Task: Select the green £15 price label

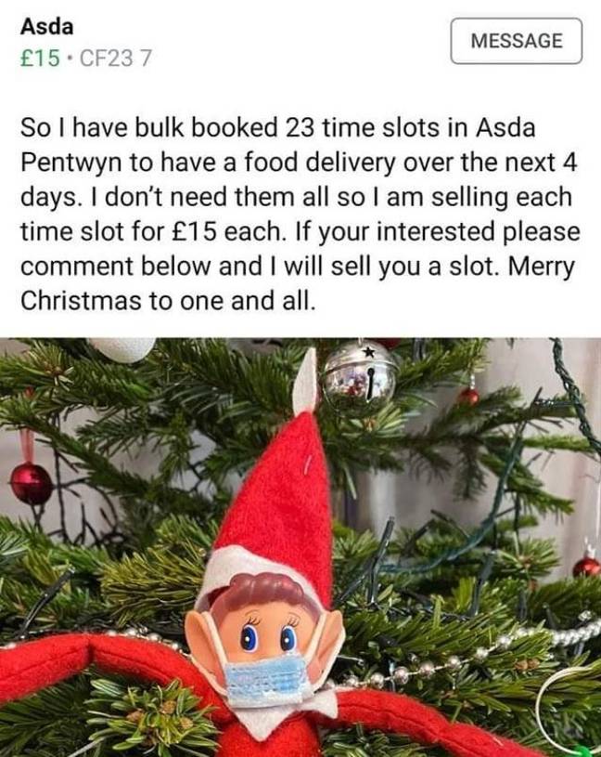Action: click(40, 59)
